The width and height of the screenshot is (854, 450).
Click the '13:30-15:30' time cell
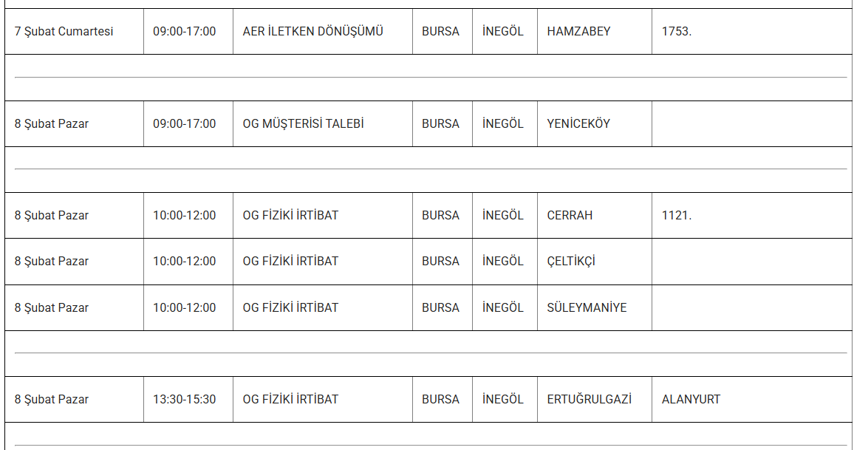[185, 400]
